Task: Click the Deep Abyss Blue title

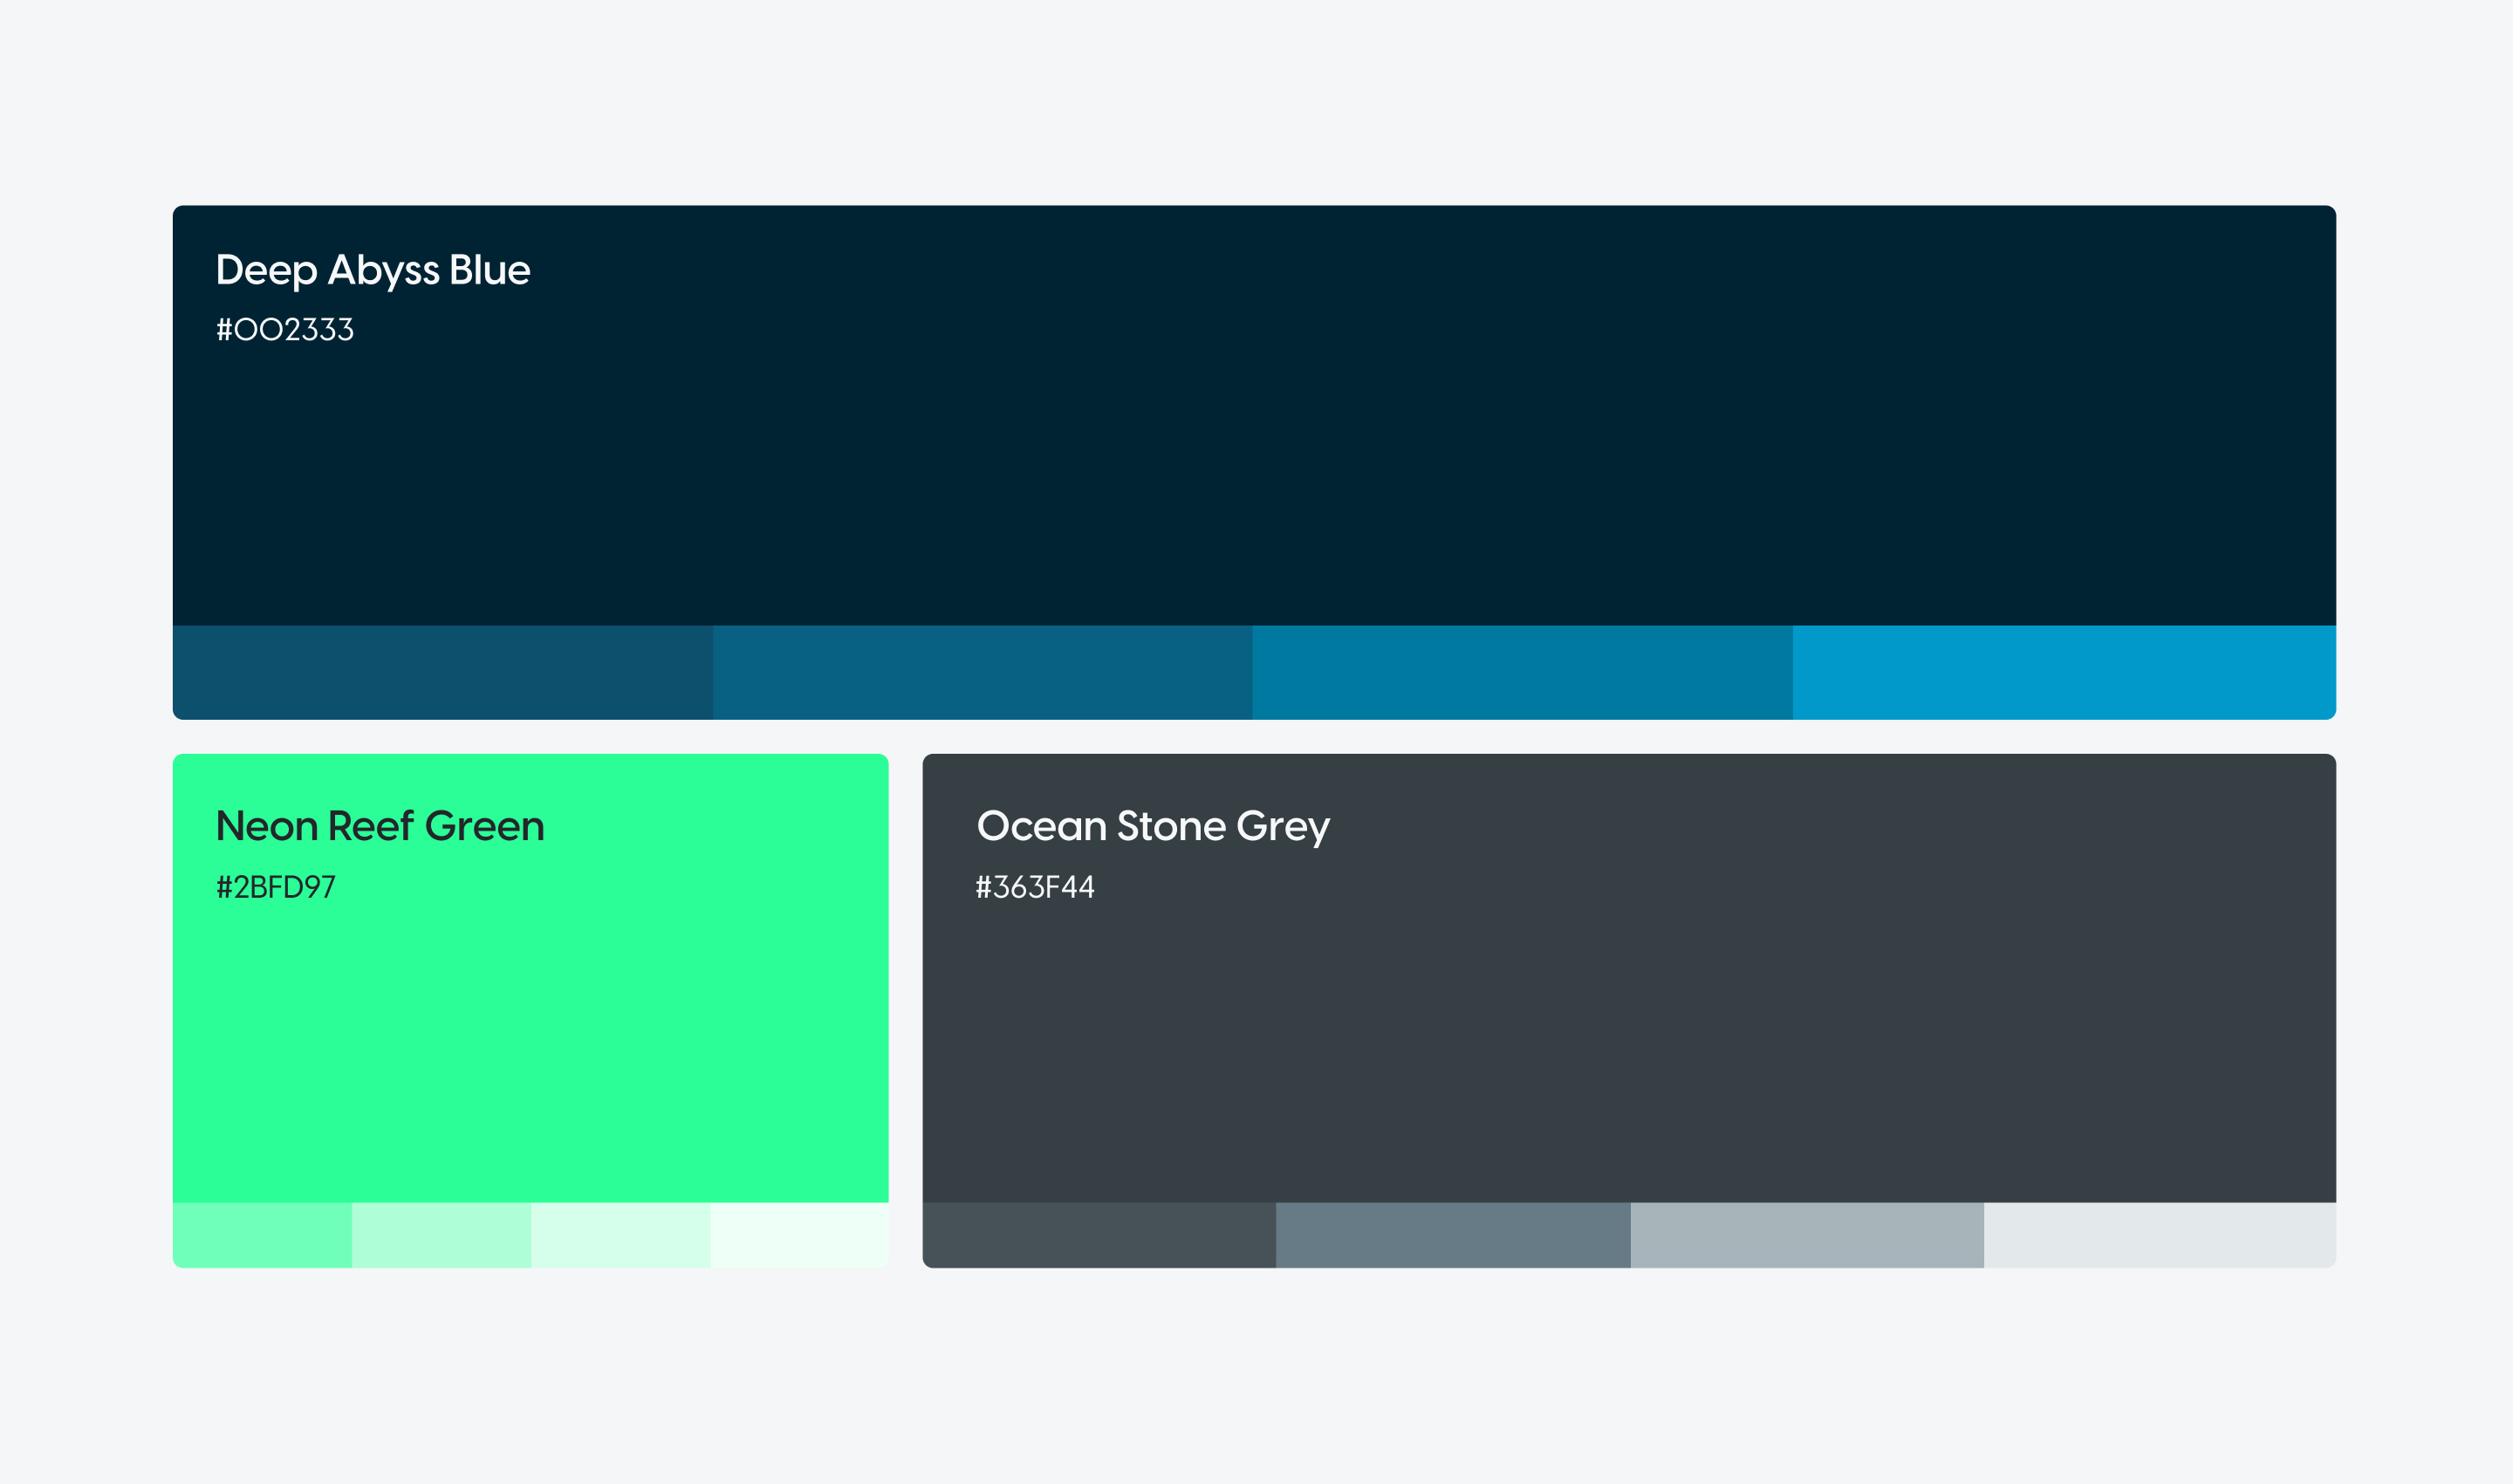Action: 372,270
